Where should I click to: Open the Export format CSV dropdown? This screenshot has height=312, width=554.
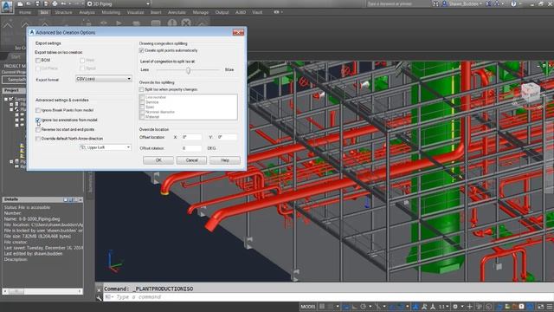[104, 79]
